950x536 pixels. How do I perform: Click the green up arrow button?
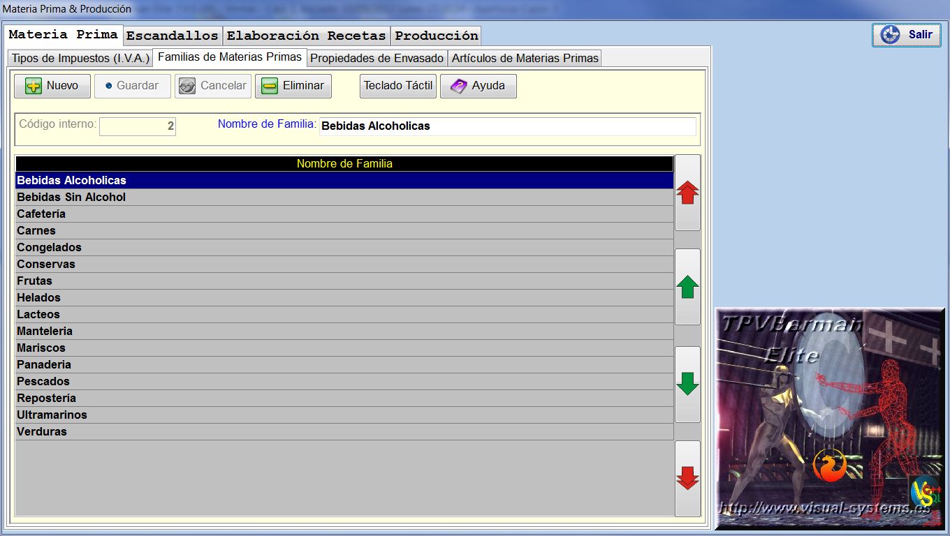[x=687, y=287]
